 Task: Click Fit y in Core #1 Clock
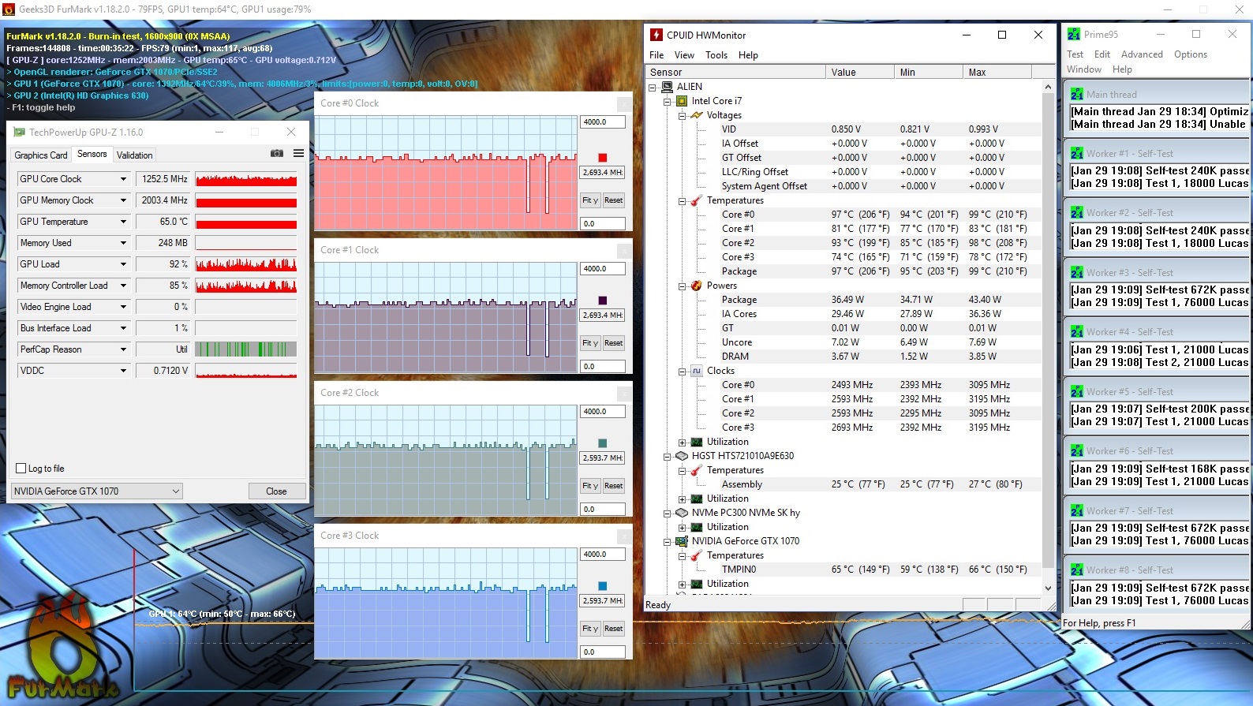point(590,343)
